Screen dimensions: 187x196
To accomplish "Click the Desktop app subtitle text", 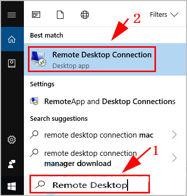I will (x=71, y=66).
